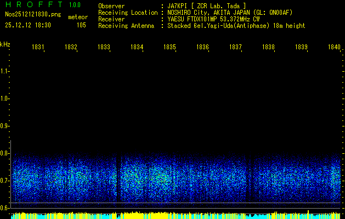This screenshot has height=219, width=345.
Task: Click the 1835 time axis label
Action: coord(169,48)
